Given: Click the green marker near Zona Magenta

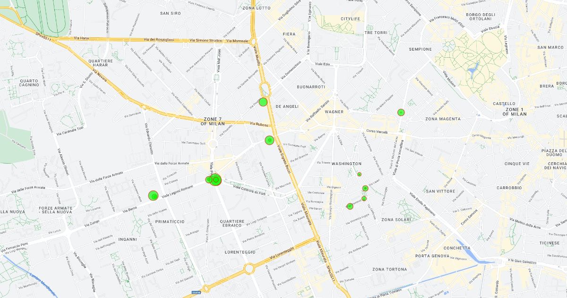Looking at the screenshot, I should coord(401,113).
